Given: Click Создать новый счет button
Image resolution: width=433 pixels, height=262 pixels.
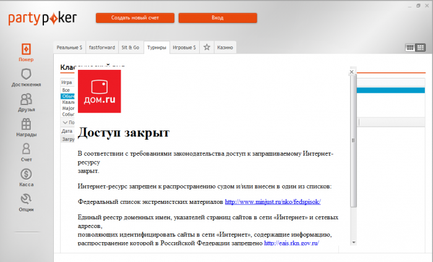Looking at the screenshot, I should click(x=135, y=18).
